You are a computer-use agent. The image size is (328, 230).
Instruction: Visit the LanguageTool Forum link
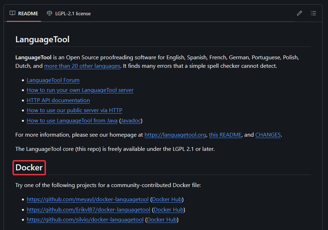(53, 80)
